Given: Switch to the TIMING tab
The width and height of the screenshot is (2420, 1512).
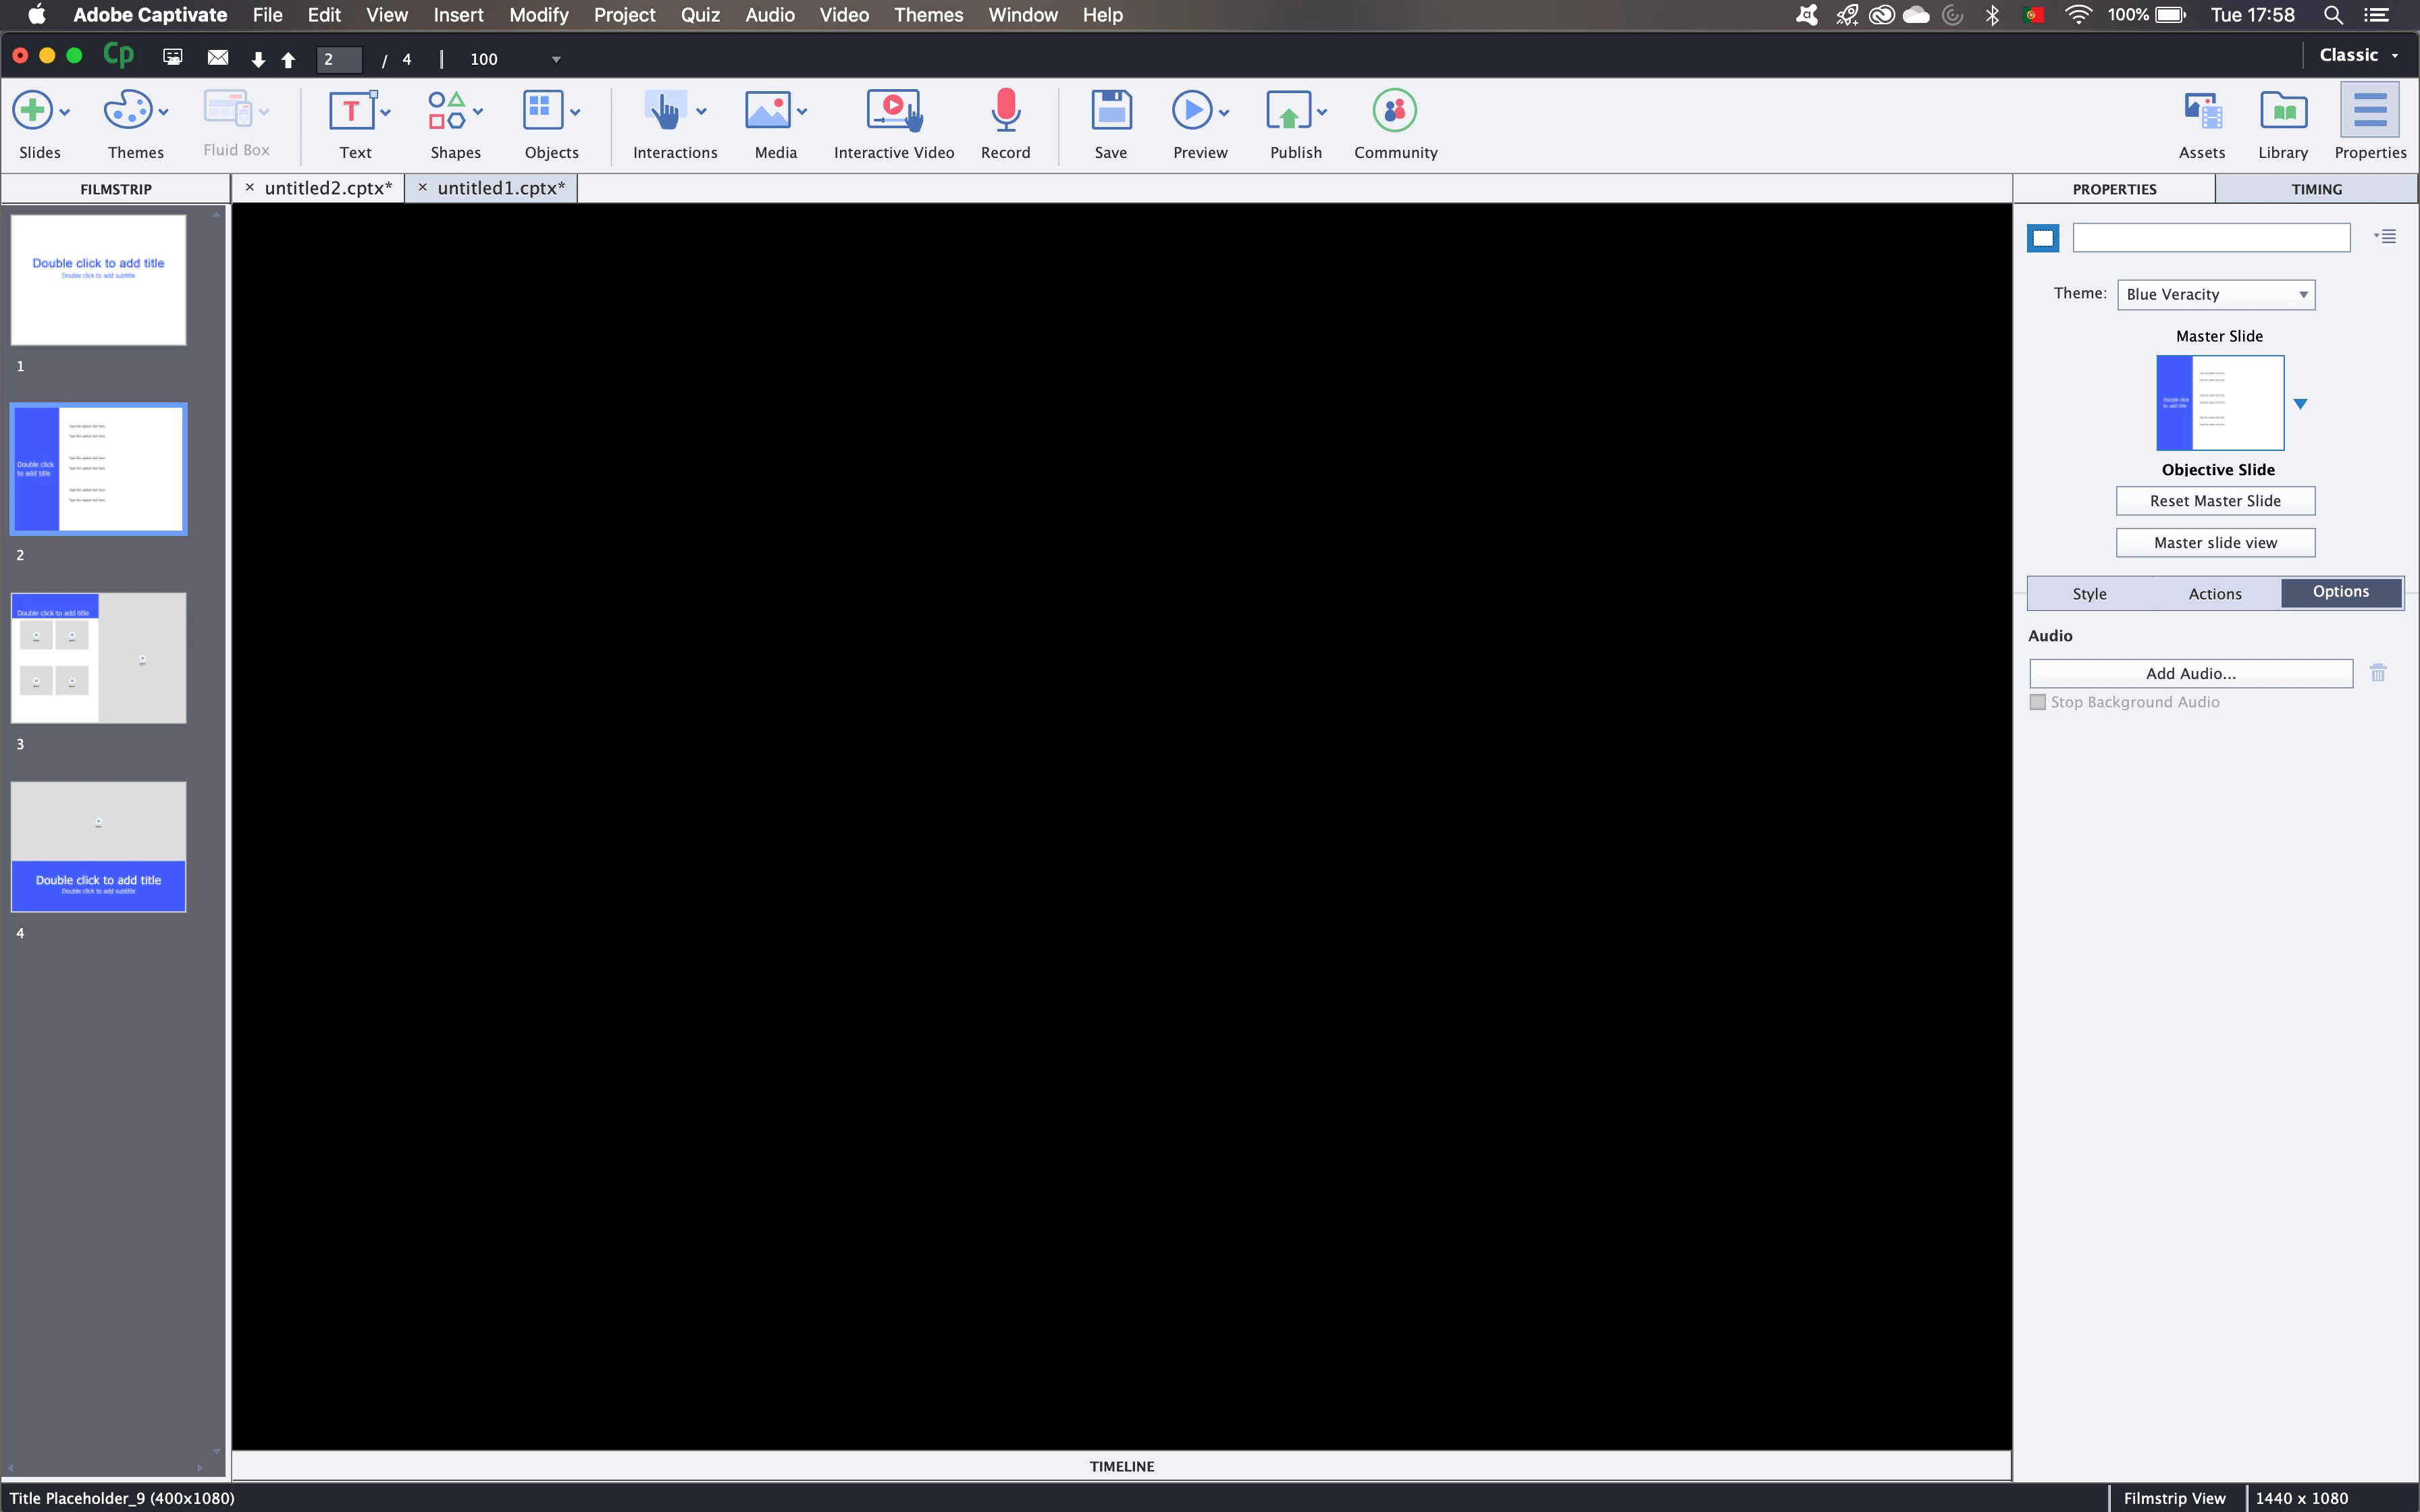Looking at the screenshot, I should [x=2315, y=189].
